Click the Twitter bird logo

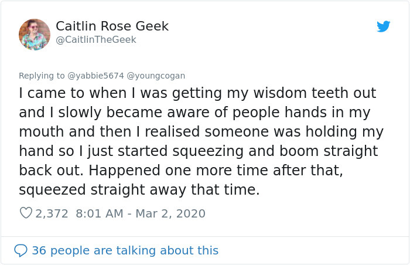tap(383, 26)
